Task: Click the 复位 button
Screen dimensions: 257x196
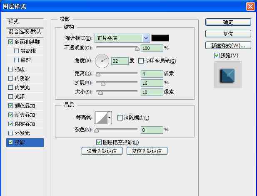Action: click(228, 34)
